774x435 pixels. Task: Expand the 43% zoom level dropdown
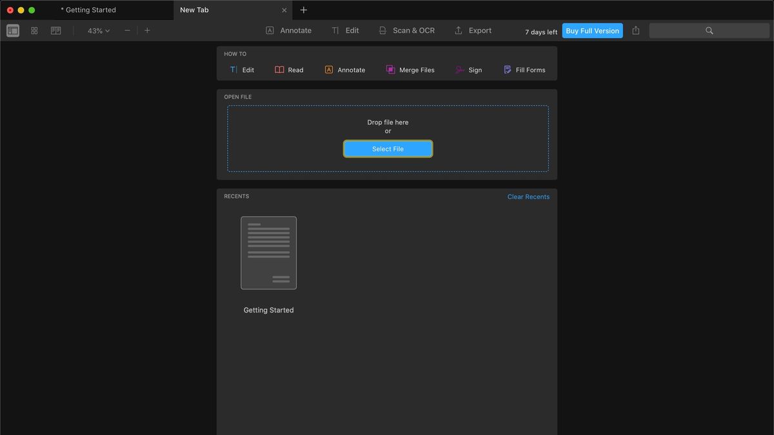97,30
